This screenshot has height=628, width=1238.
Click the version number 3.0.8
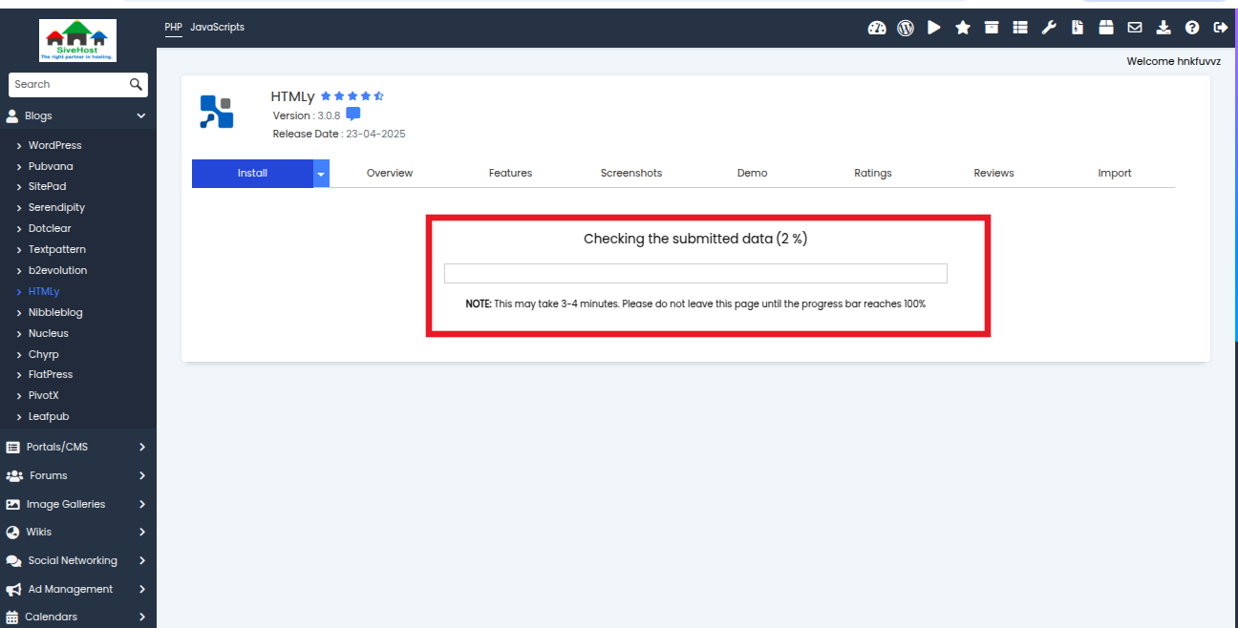(x=329, y=115)
